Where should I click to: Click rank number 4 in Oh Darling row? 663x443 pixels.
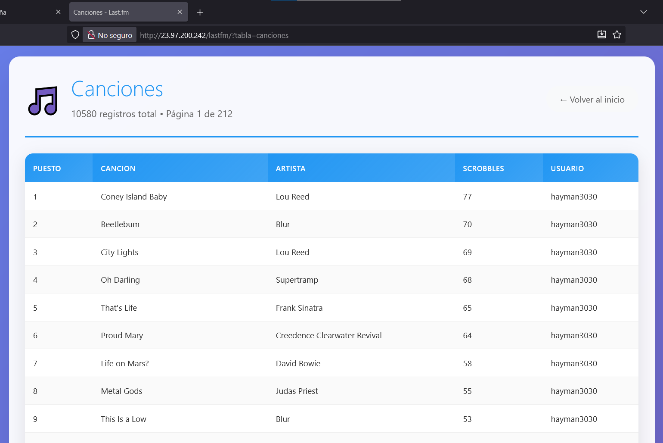pos(35,280)
